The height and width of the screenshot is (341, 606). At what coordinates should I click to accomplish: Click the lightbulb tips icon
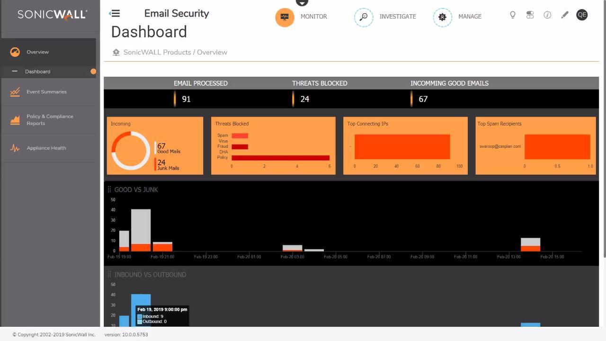click(x=512, y=15)
